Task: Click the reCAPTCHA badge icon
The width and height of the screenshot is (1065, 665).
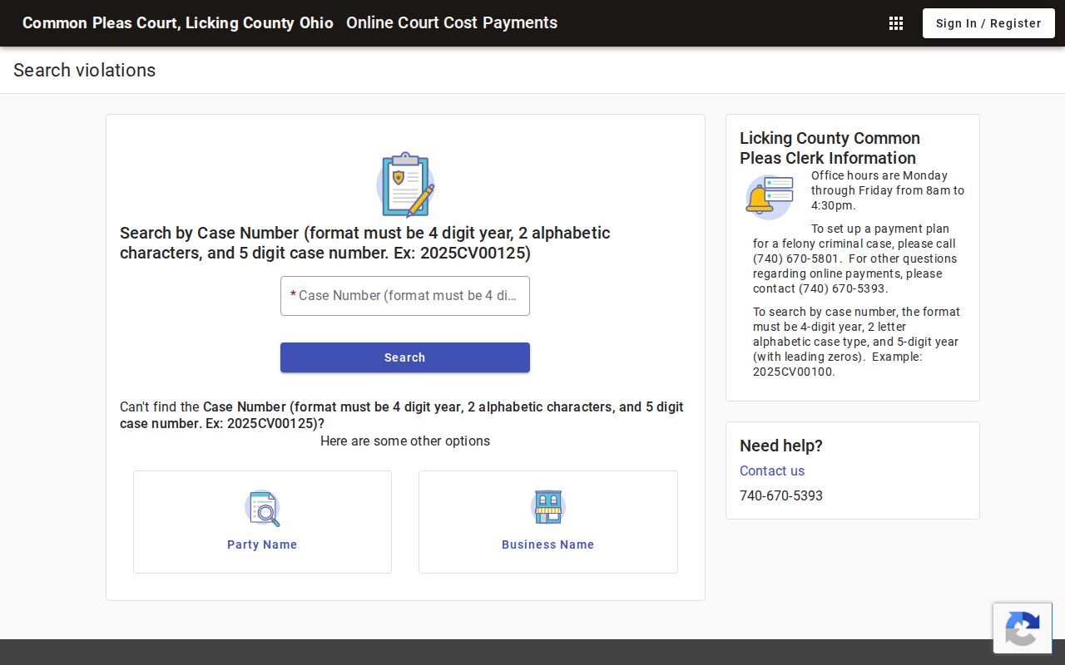Action: [1023, 628]
